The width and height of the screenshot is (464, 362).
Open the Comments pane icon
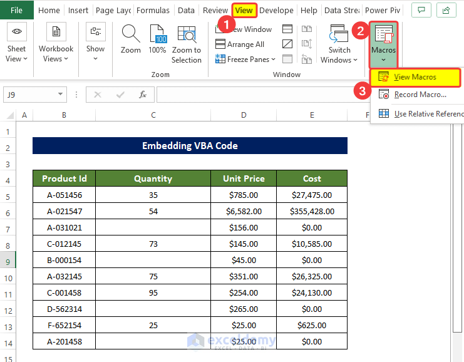[x=421, y=11]
